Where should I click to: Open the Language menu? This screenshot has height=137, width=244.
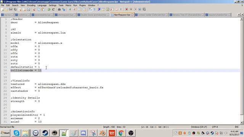(42, 5)
